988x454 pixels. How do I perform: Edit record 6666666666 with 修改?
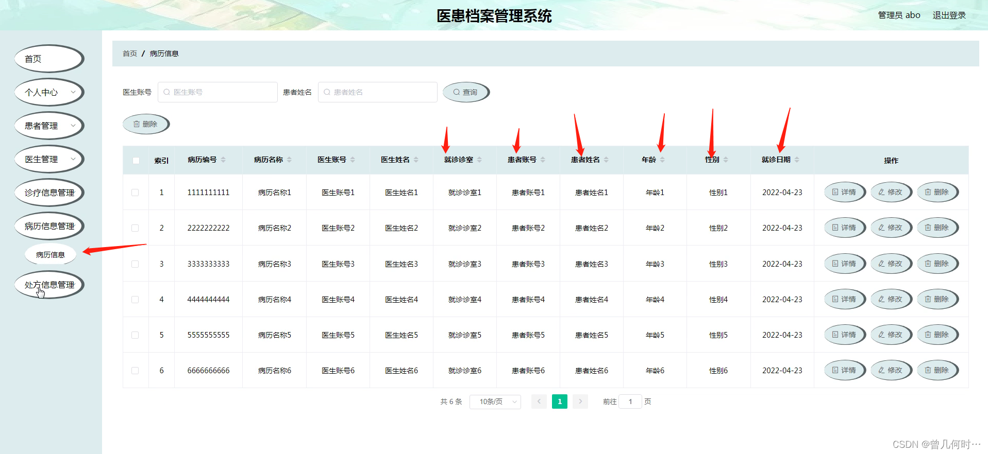(x=891, y=370)
